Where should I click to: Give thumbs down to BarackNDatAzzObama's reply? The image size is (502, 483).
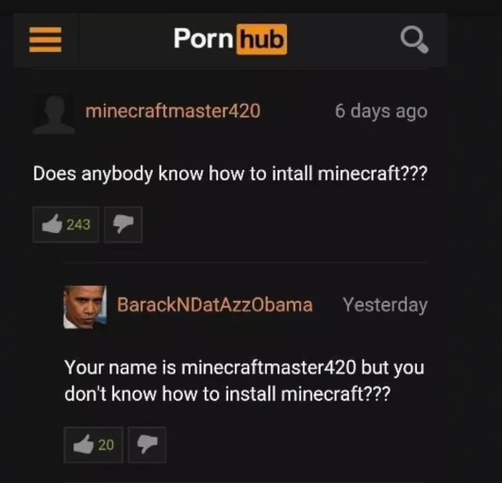(147, 444)
